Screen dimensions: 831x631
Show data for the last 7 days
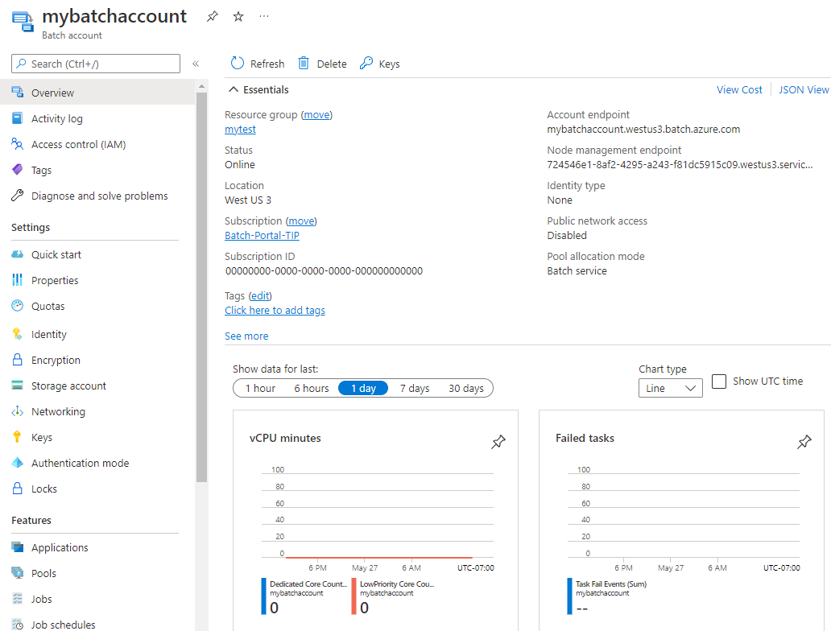click(414, 388)
